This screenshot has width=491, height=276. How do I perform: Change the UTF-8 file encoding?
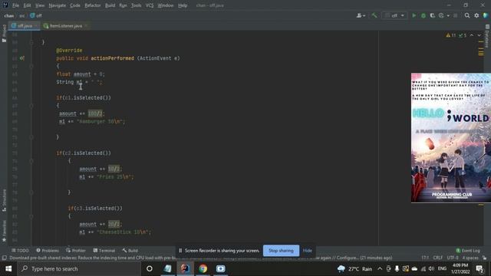[452, 258]
